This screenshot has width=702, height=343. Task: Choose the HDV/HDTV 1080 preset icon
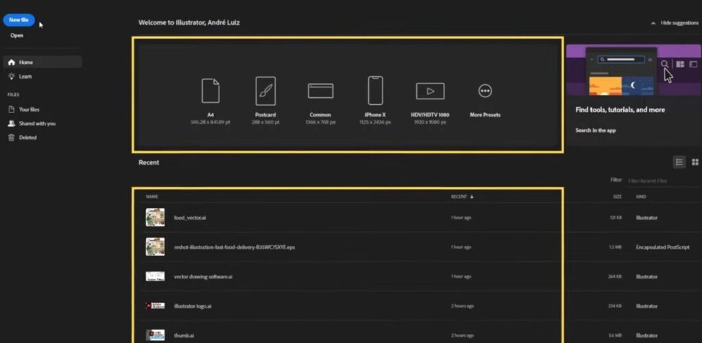431,91
